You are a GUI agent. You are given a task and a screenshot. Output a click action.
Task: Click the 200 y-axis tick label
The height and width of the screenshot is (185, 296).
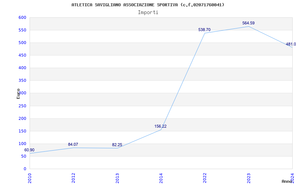(x=22, y=118)
